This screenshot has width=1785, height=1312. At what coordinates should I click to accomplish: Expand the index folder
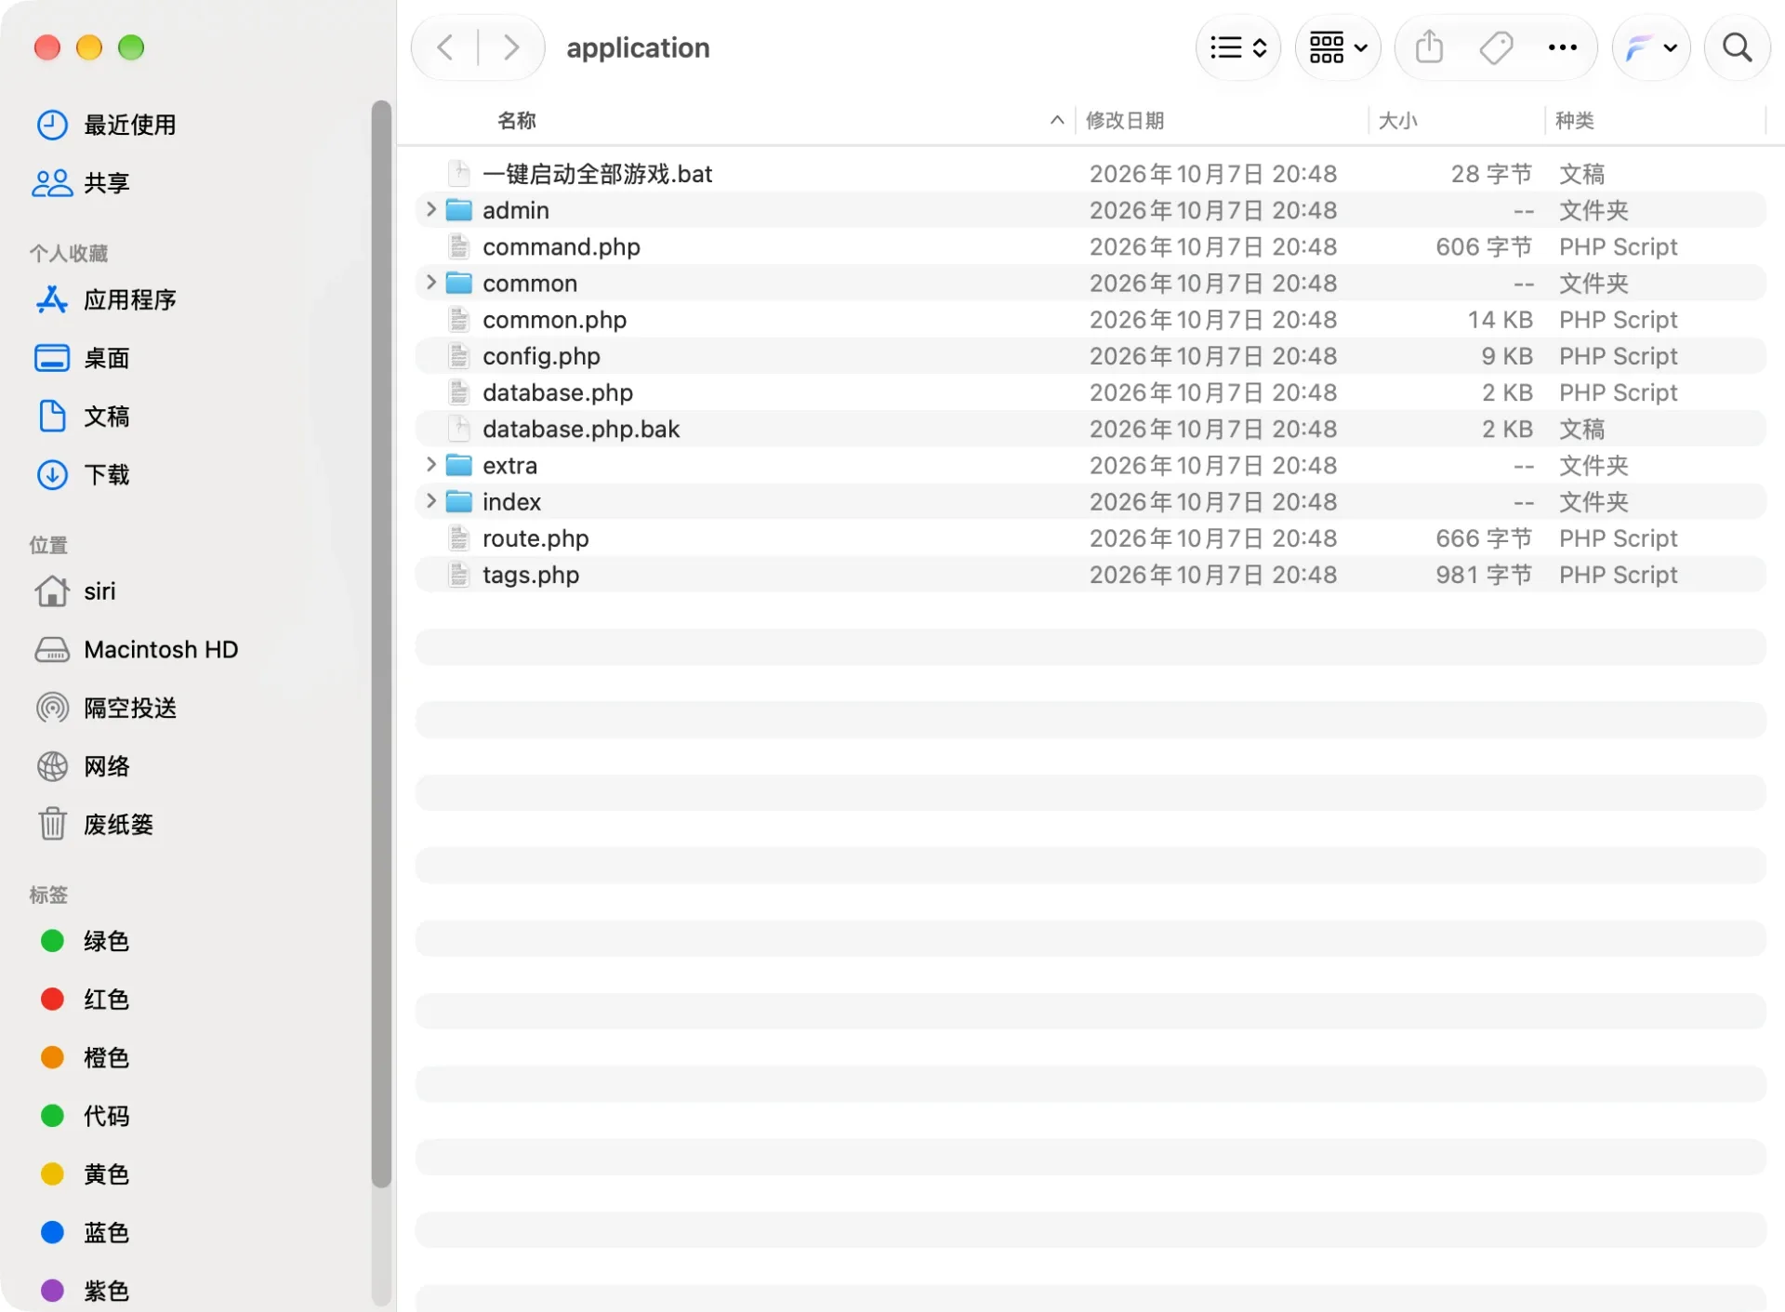[430, 501]
